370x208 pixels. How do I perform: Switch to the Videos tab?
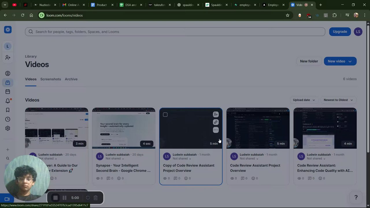pos(31,79)
